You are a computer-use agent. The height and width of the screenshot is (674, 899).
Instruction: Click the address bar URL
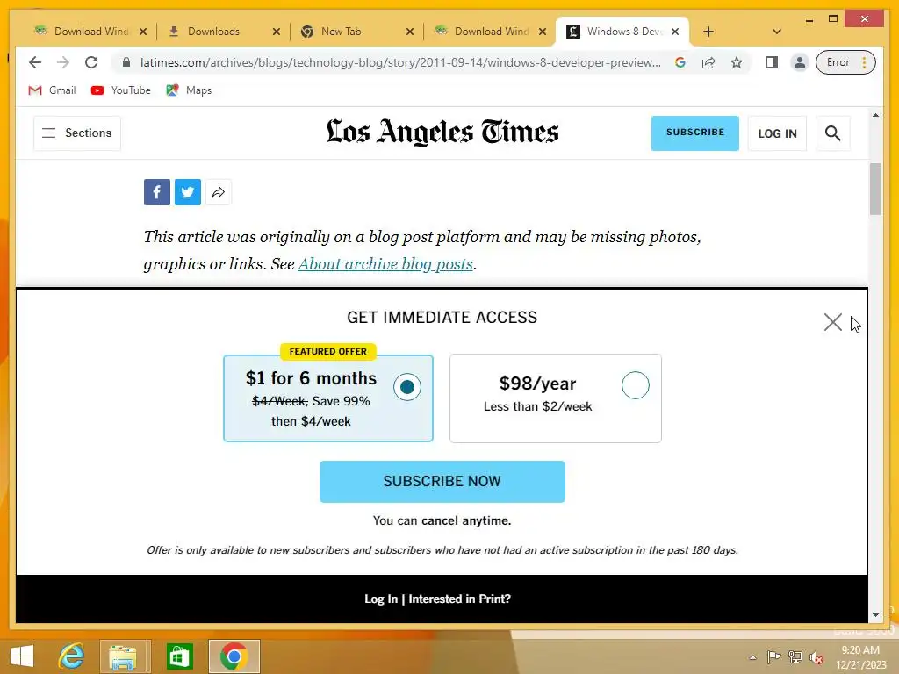[400, 62]
